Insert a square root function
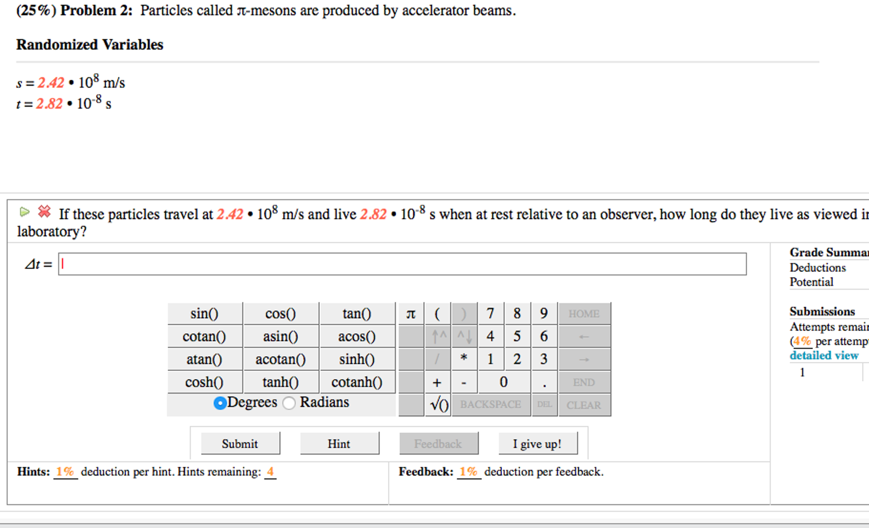This screenshot has width=869, height=528. click(437, 405)
